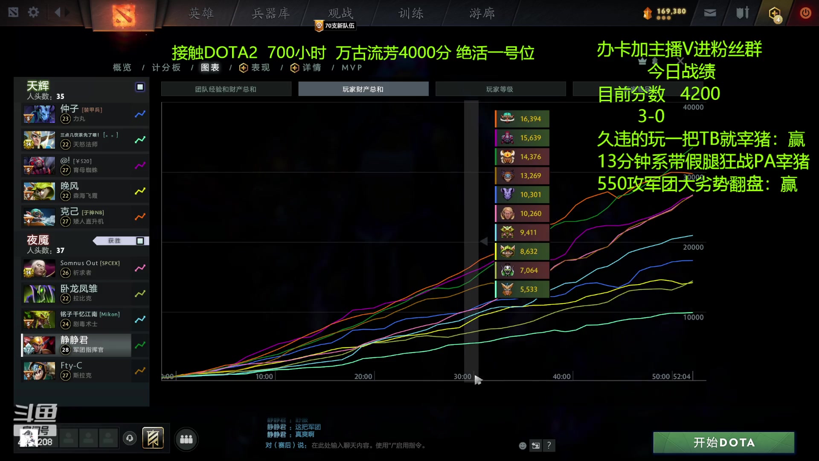Viewport: 819px width, 461px height.
Task: Click the chat channel switch icon
Action: tap(536, 446)
